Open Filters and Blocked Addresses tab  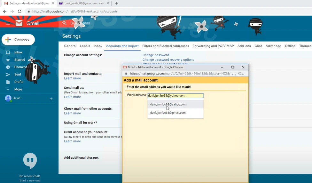[x=166, y=46]
